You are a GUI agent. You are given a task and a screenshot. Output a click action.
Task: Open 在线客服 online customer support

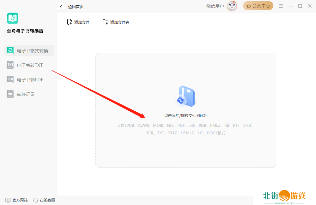[44, 200]
